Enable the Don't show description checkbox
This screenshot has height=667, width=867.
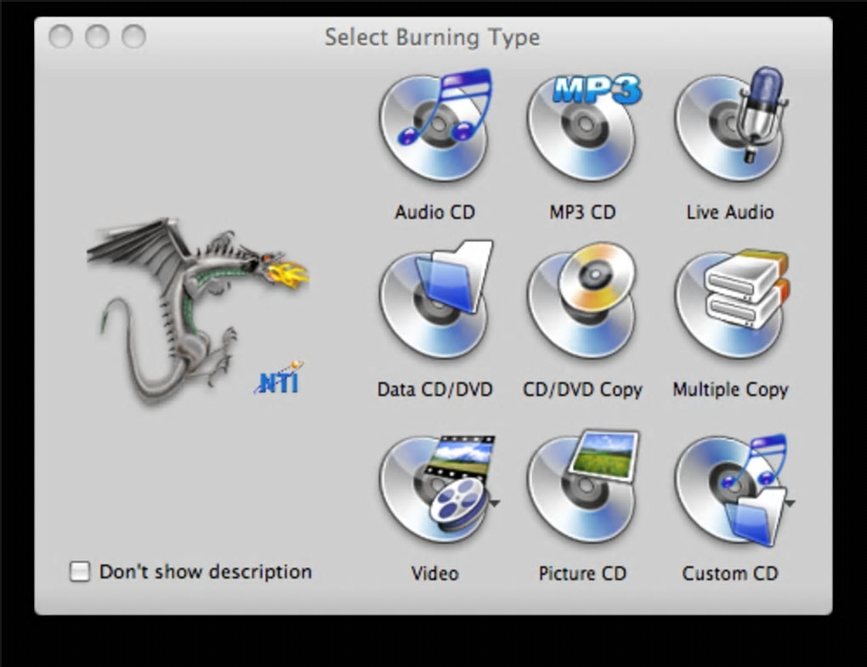(x=80, y=571)
